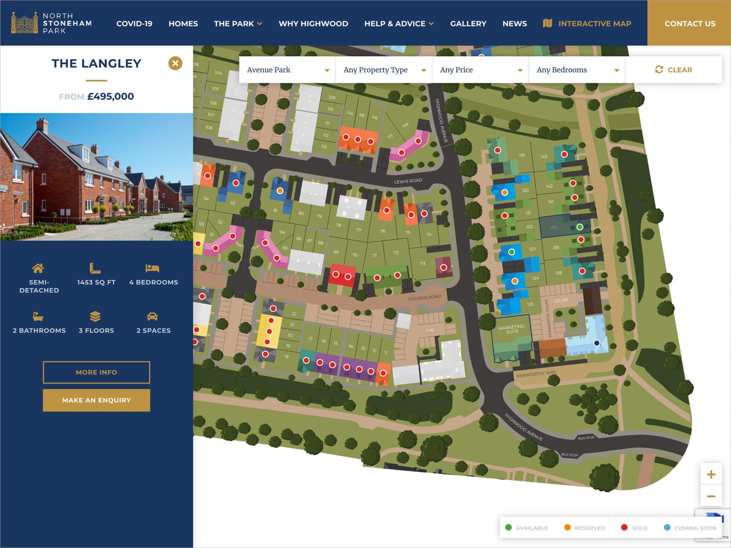Click the green available marker near plot 123
Viewport: 731px width, 548px height.
(x=512, y=252)
